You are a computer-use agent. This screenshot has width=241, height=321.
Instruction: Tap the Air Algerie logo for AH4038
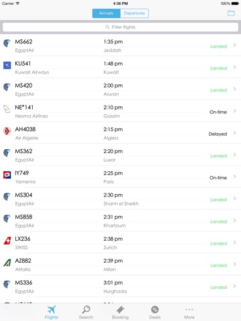coord(7,131)
